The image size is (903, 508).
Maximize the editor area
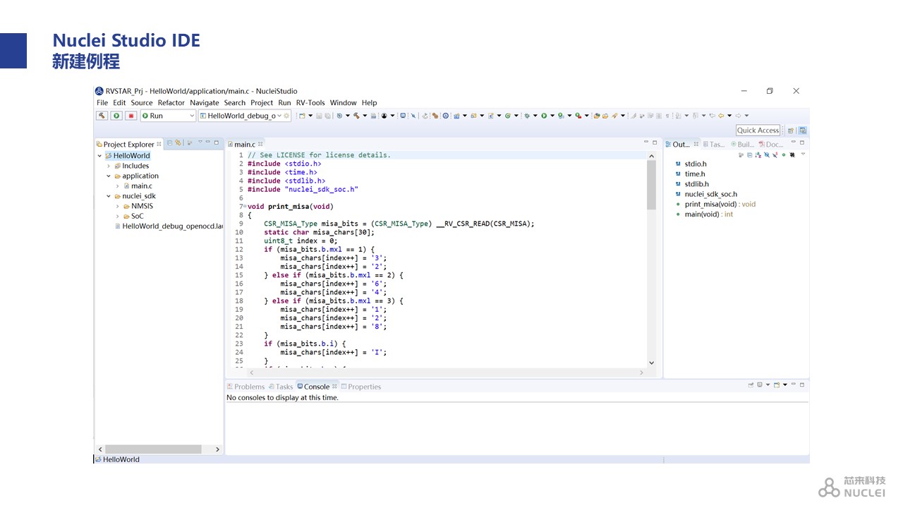[654, 143]
